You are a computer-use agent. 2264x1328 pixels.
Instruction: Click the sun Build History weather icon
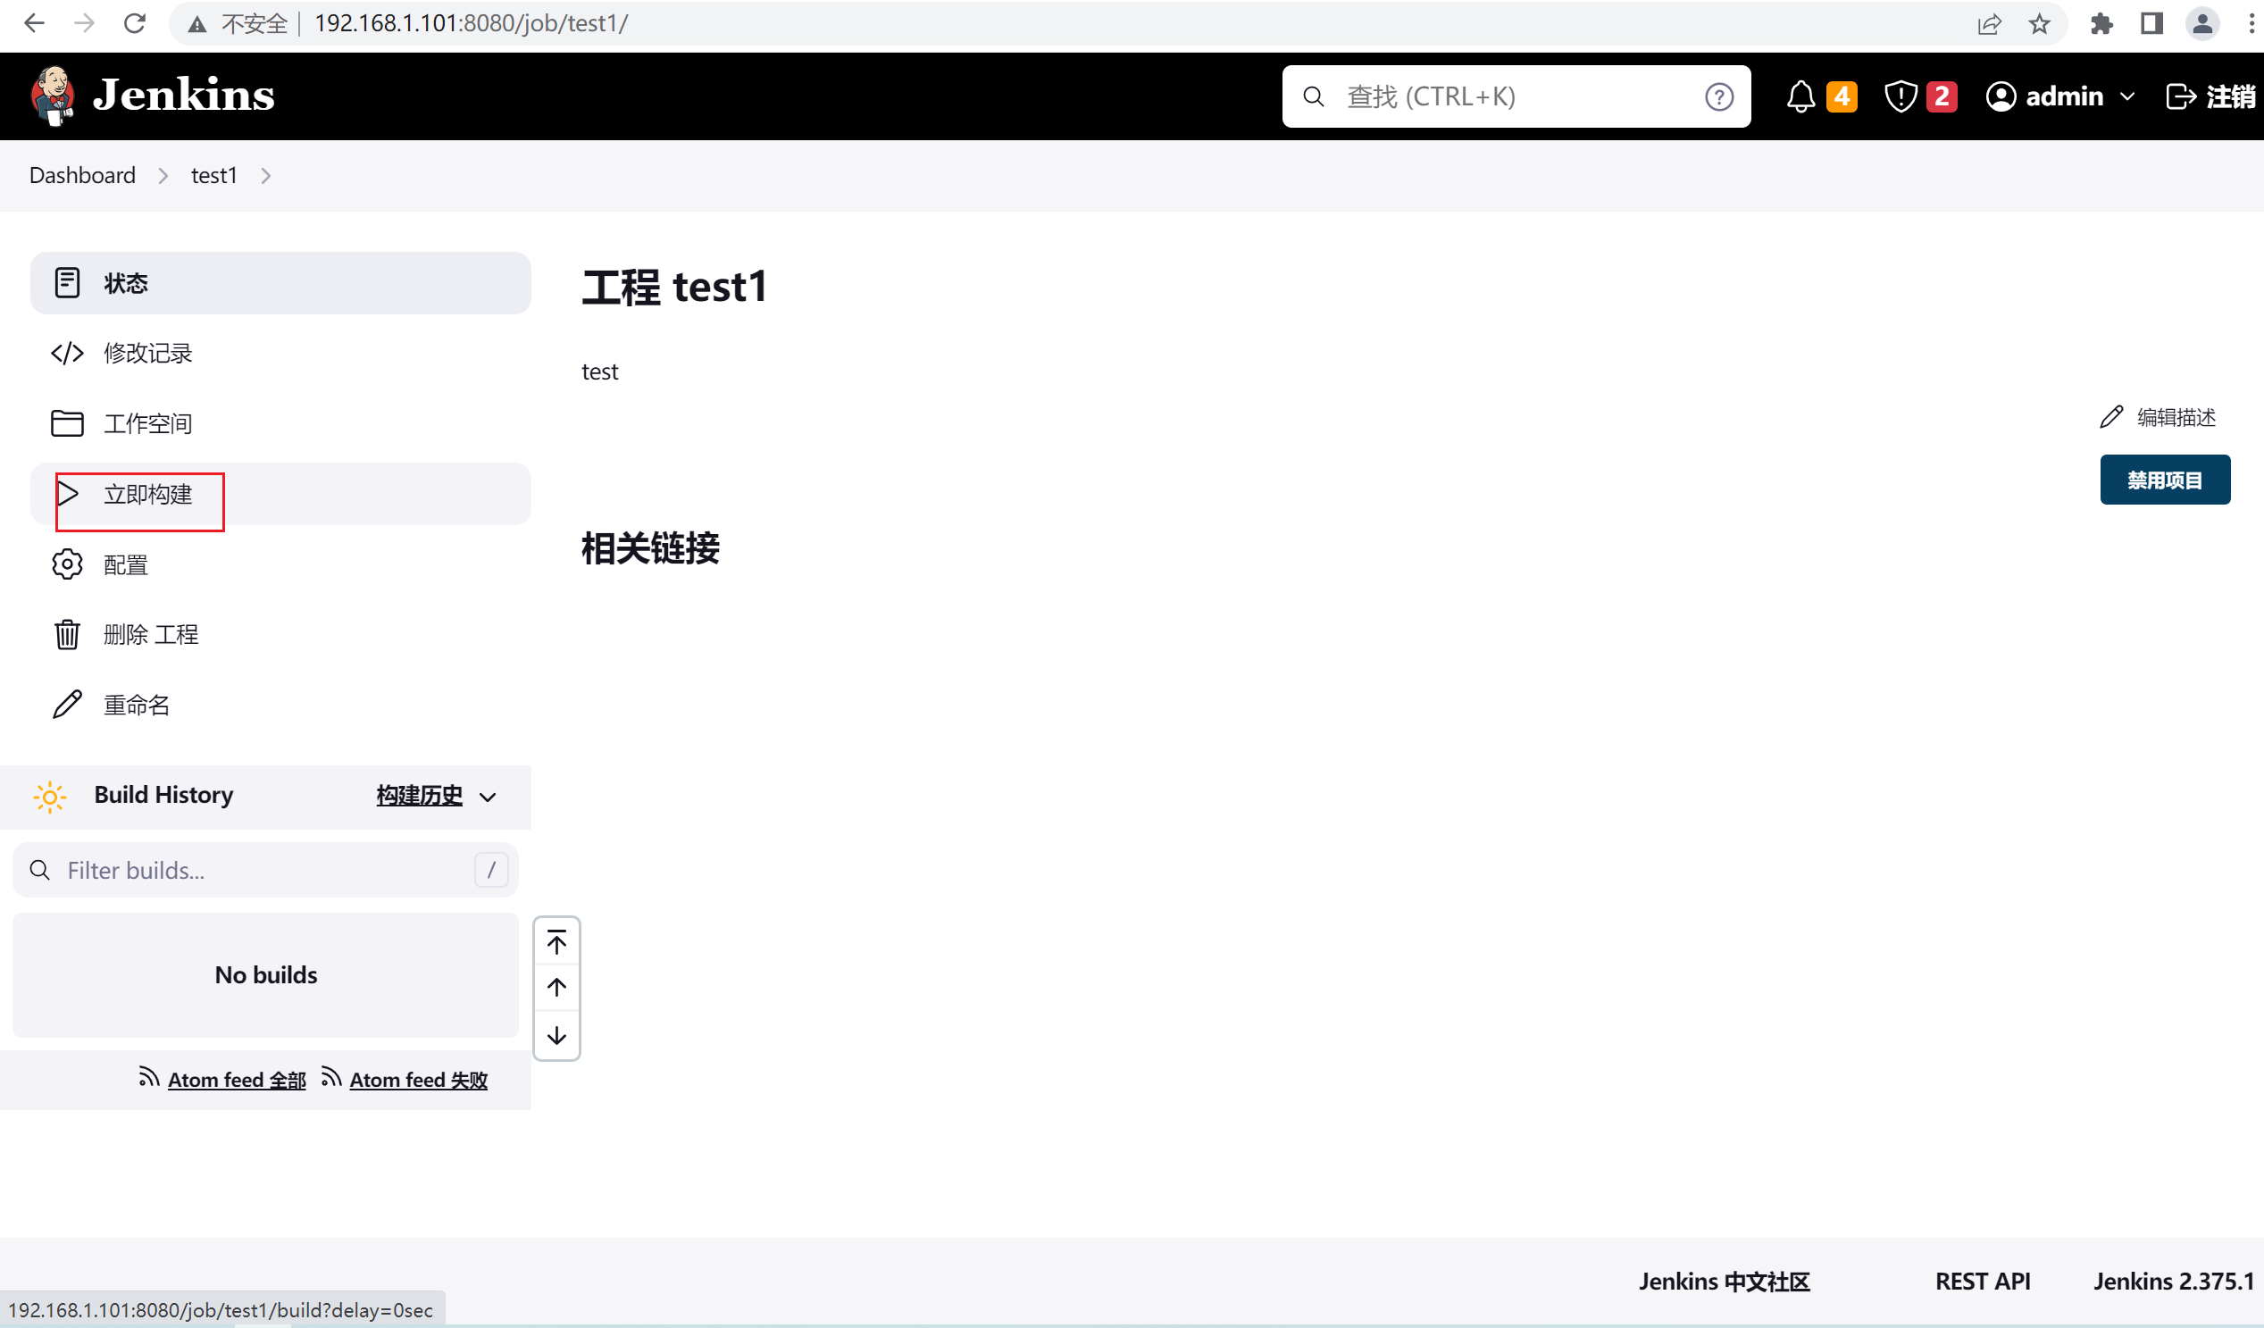[x=50, y=796]
